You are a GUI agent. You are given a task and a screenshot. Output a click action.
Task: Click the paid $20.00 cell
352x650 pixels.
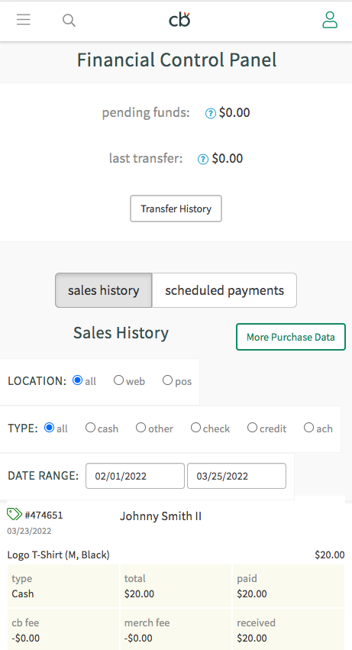289,586
